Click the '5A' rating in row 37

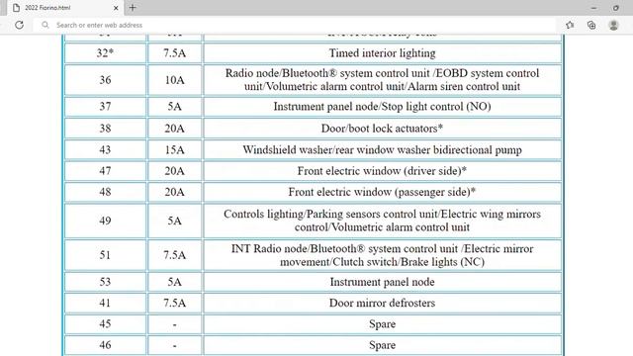click(174, 107)
